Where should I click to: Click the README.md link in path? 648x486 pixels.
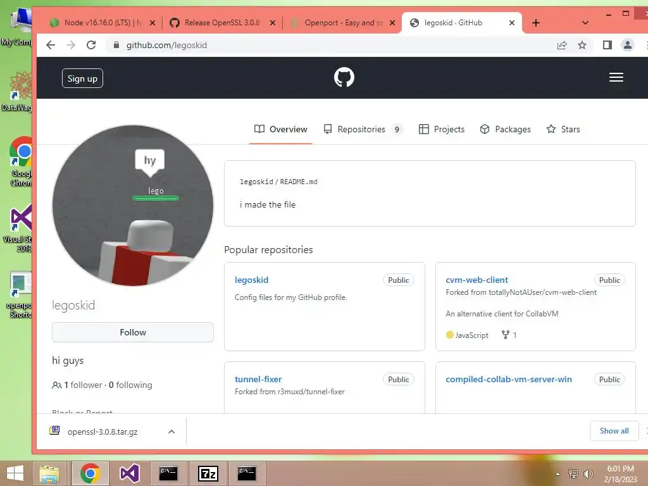(299, 182)
